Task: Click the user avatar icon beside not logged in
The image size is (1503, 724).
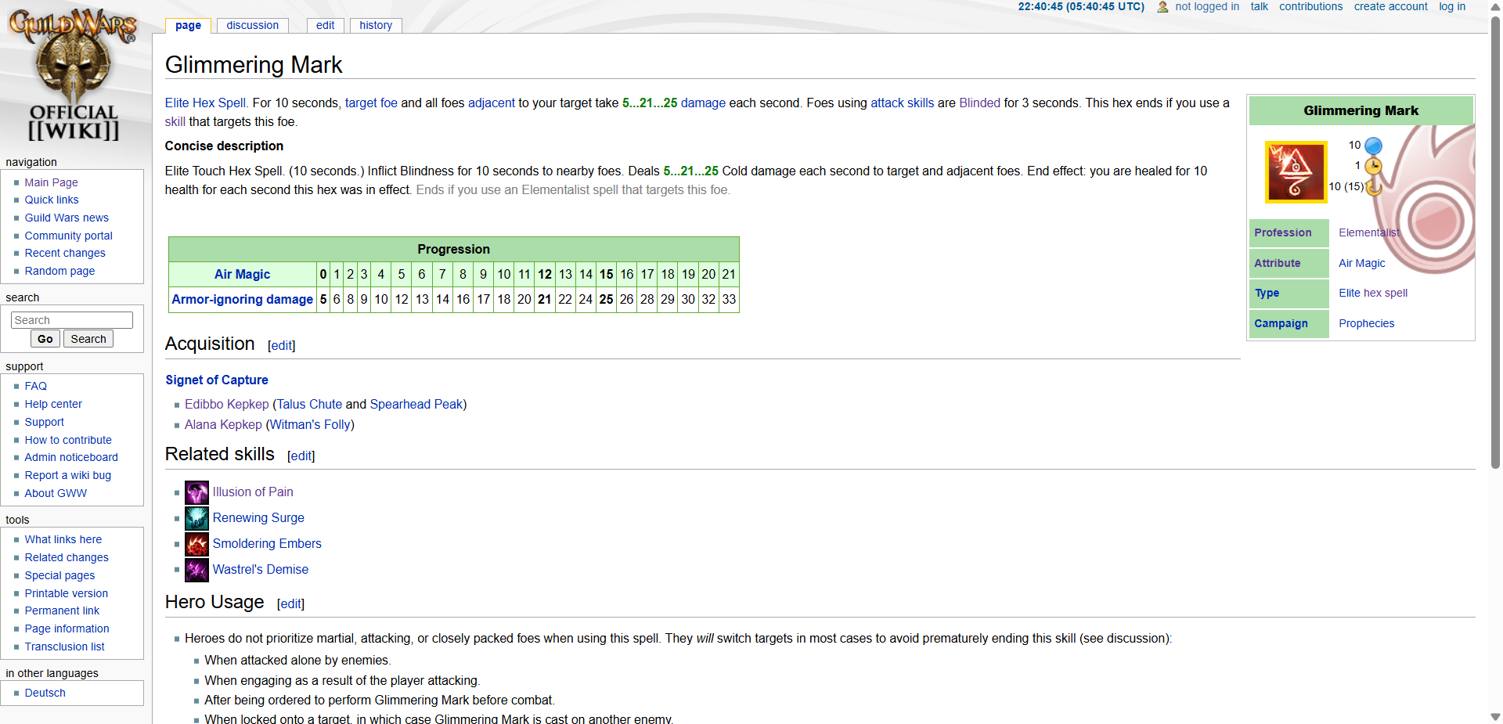Action: [x=1162, y=7]
